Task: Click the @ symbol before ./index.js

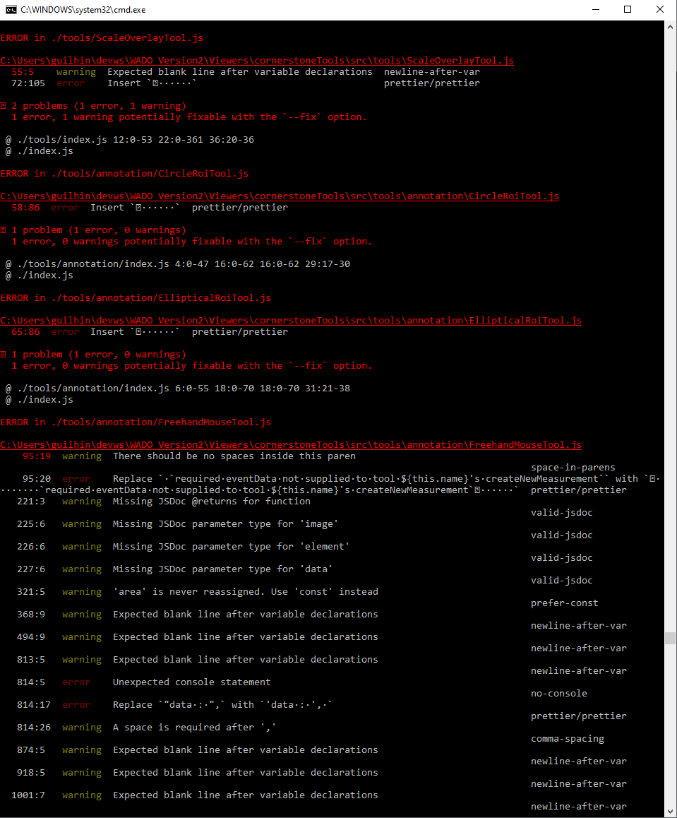Action: pyautogui.click(x=7, y=150)
